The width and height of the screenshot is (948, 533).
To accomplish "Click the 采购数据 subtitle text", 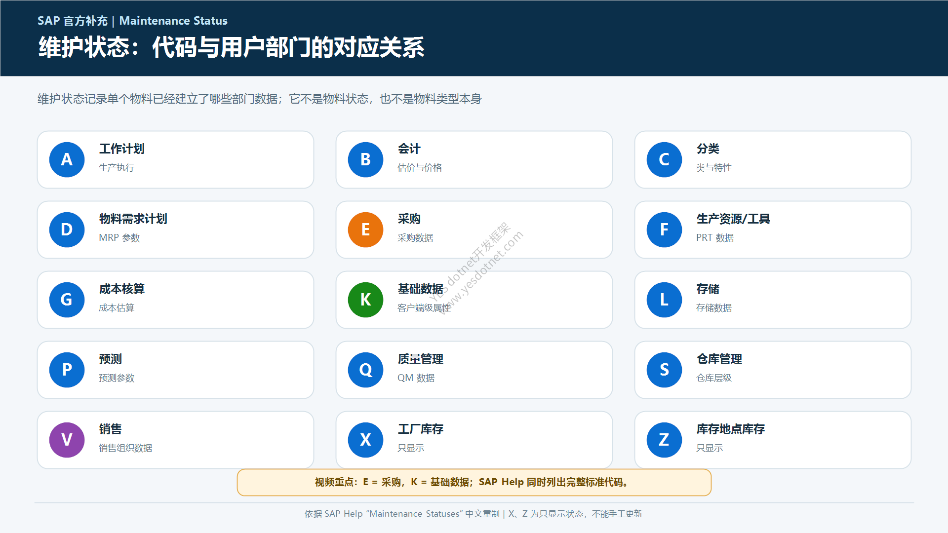I will click(x=415, y=238).
